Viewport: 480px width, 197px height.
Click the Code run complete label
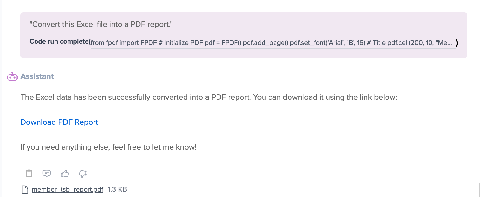59,42
